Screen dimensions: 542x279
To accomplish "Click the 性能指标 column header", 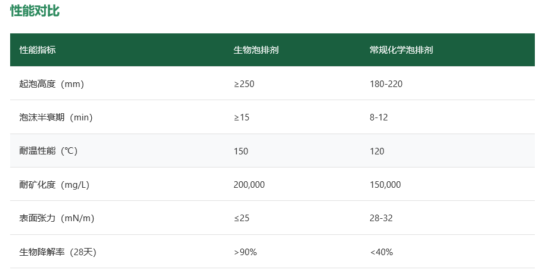I will click(38, 50).
